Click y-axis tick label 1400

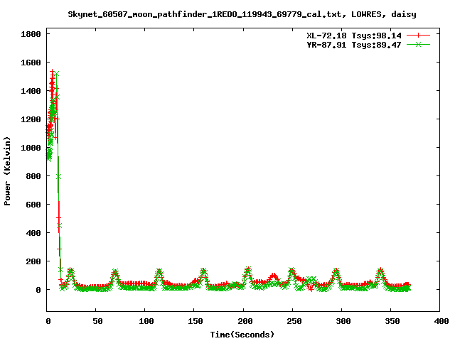(x=31, y=91)
